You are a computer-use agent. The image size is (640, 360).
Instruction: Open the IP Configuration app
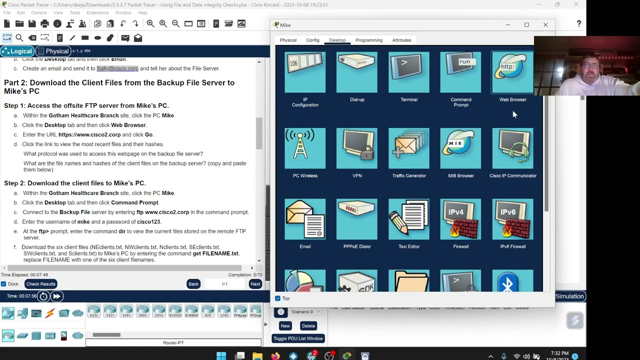(x=305, y=73)
